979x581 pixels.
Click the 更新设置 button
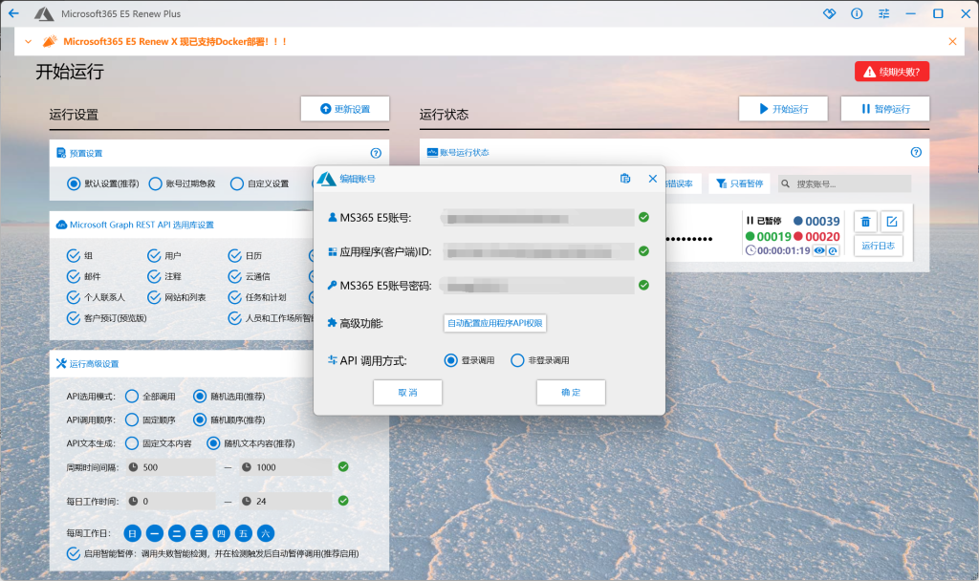click(344, 109)
